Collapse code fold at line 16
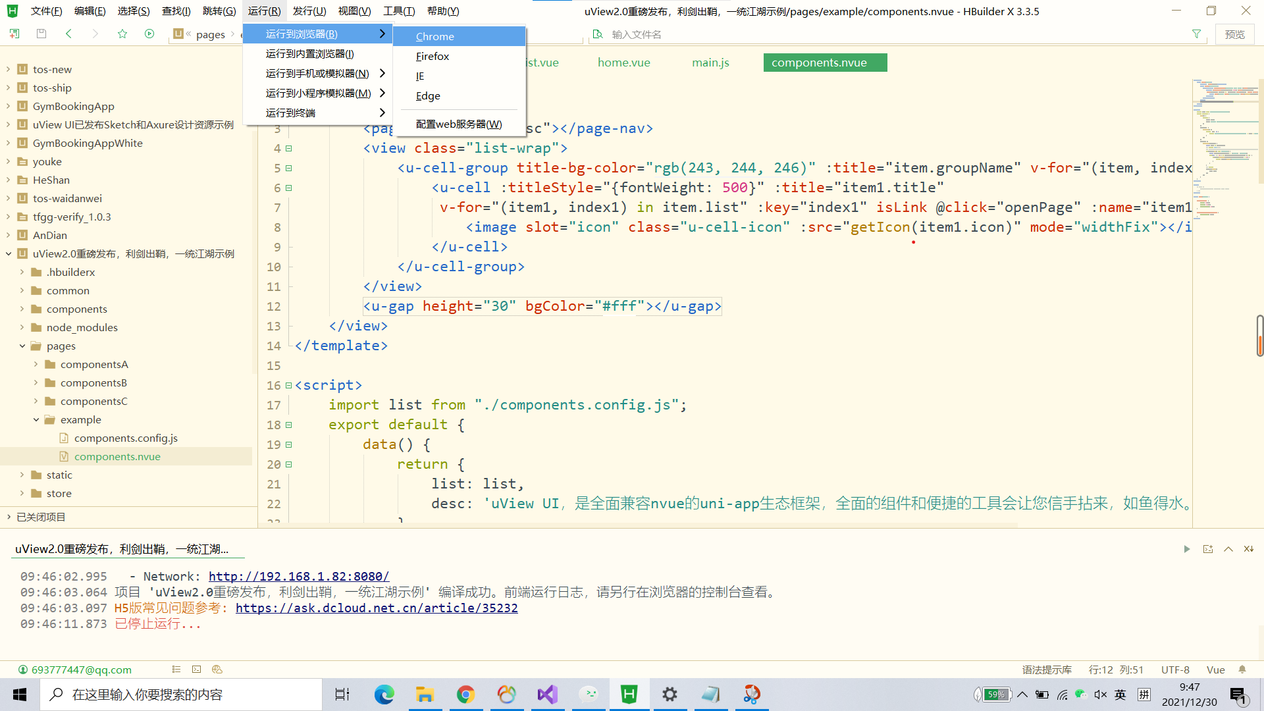The height and width of the screenshot is (711, 1264). (288, 386)
